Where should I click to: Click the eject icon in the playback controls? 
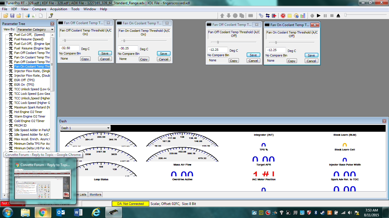pyautogui.click(x=338, y=16)
